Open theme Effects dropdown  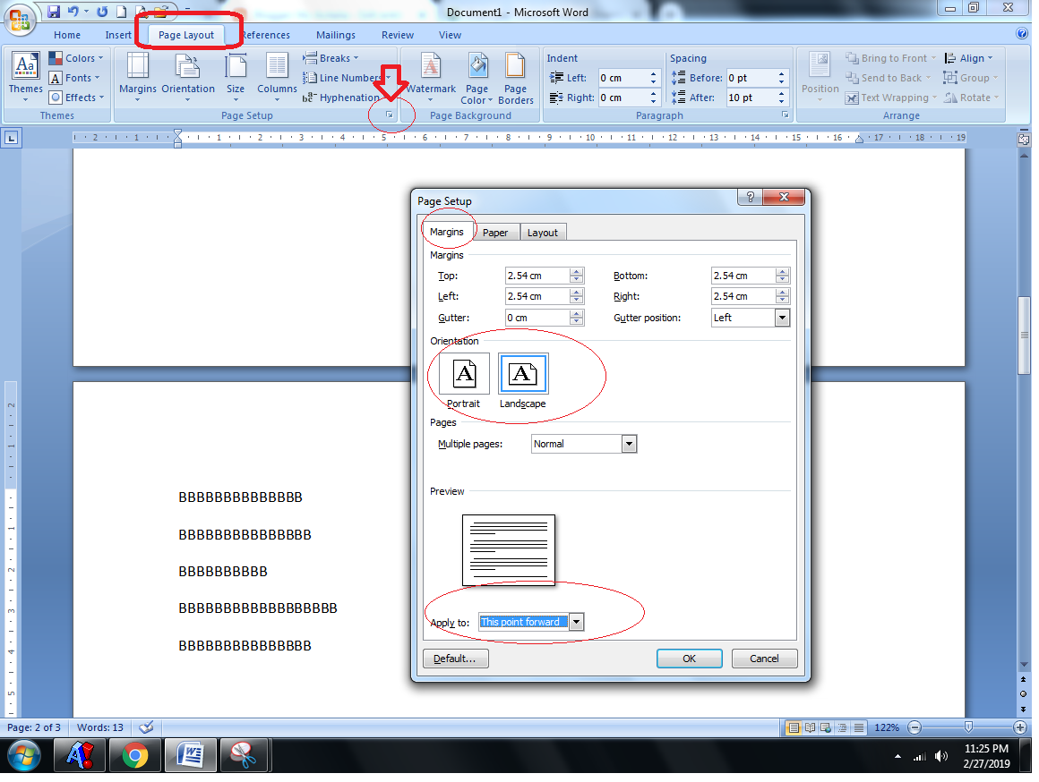click(x=77, y=98)
